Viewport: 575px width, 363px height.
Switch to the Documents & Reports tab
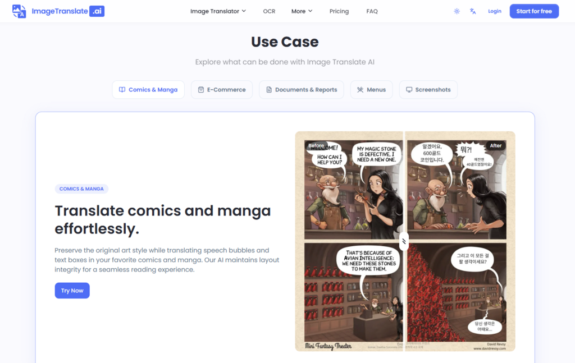302,90
